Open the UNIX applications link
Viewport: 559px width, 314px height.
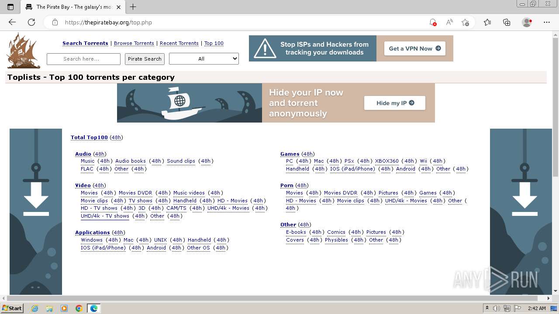point(160,240)
